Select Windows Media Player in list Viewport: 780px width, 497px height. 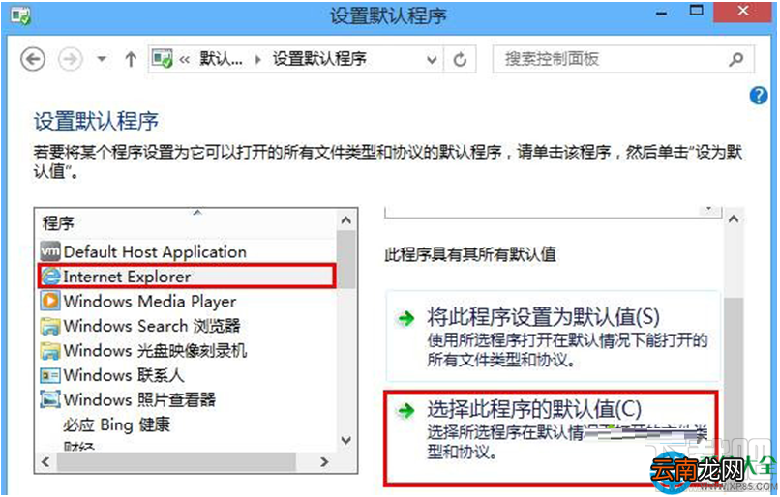[187, 301]
